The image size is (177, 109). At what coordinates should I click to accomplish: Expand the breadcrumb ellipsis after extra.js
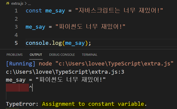[29, 4]
